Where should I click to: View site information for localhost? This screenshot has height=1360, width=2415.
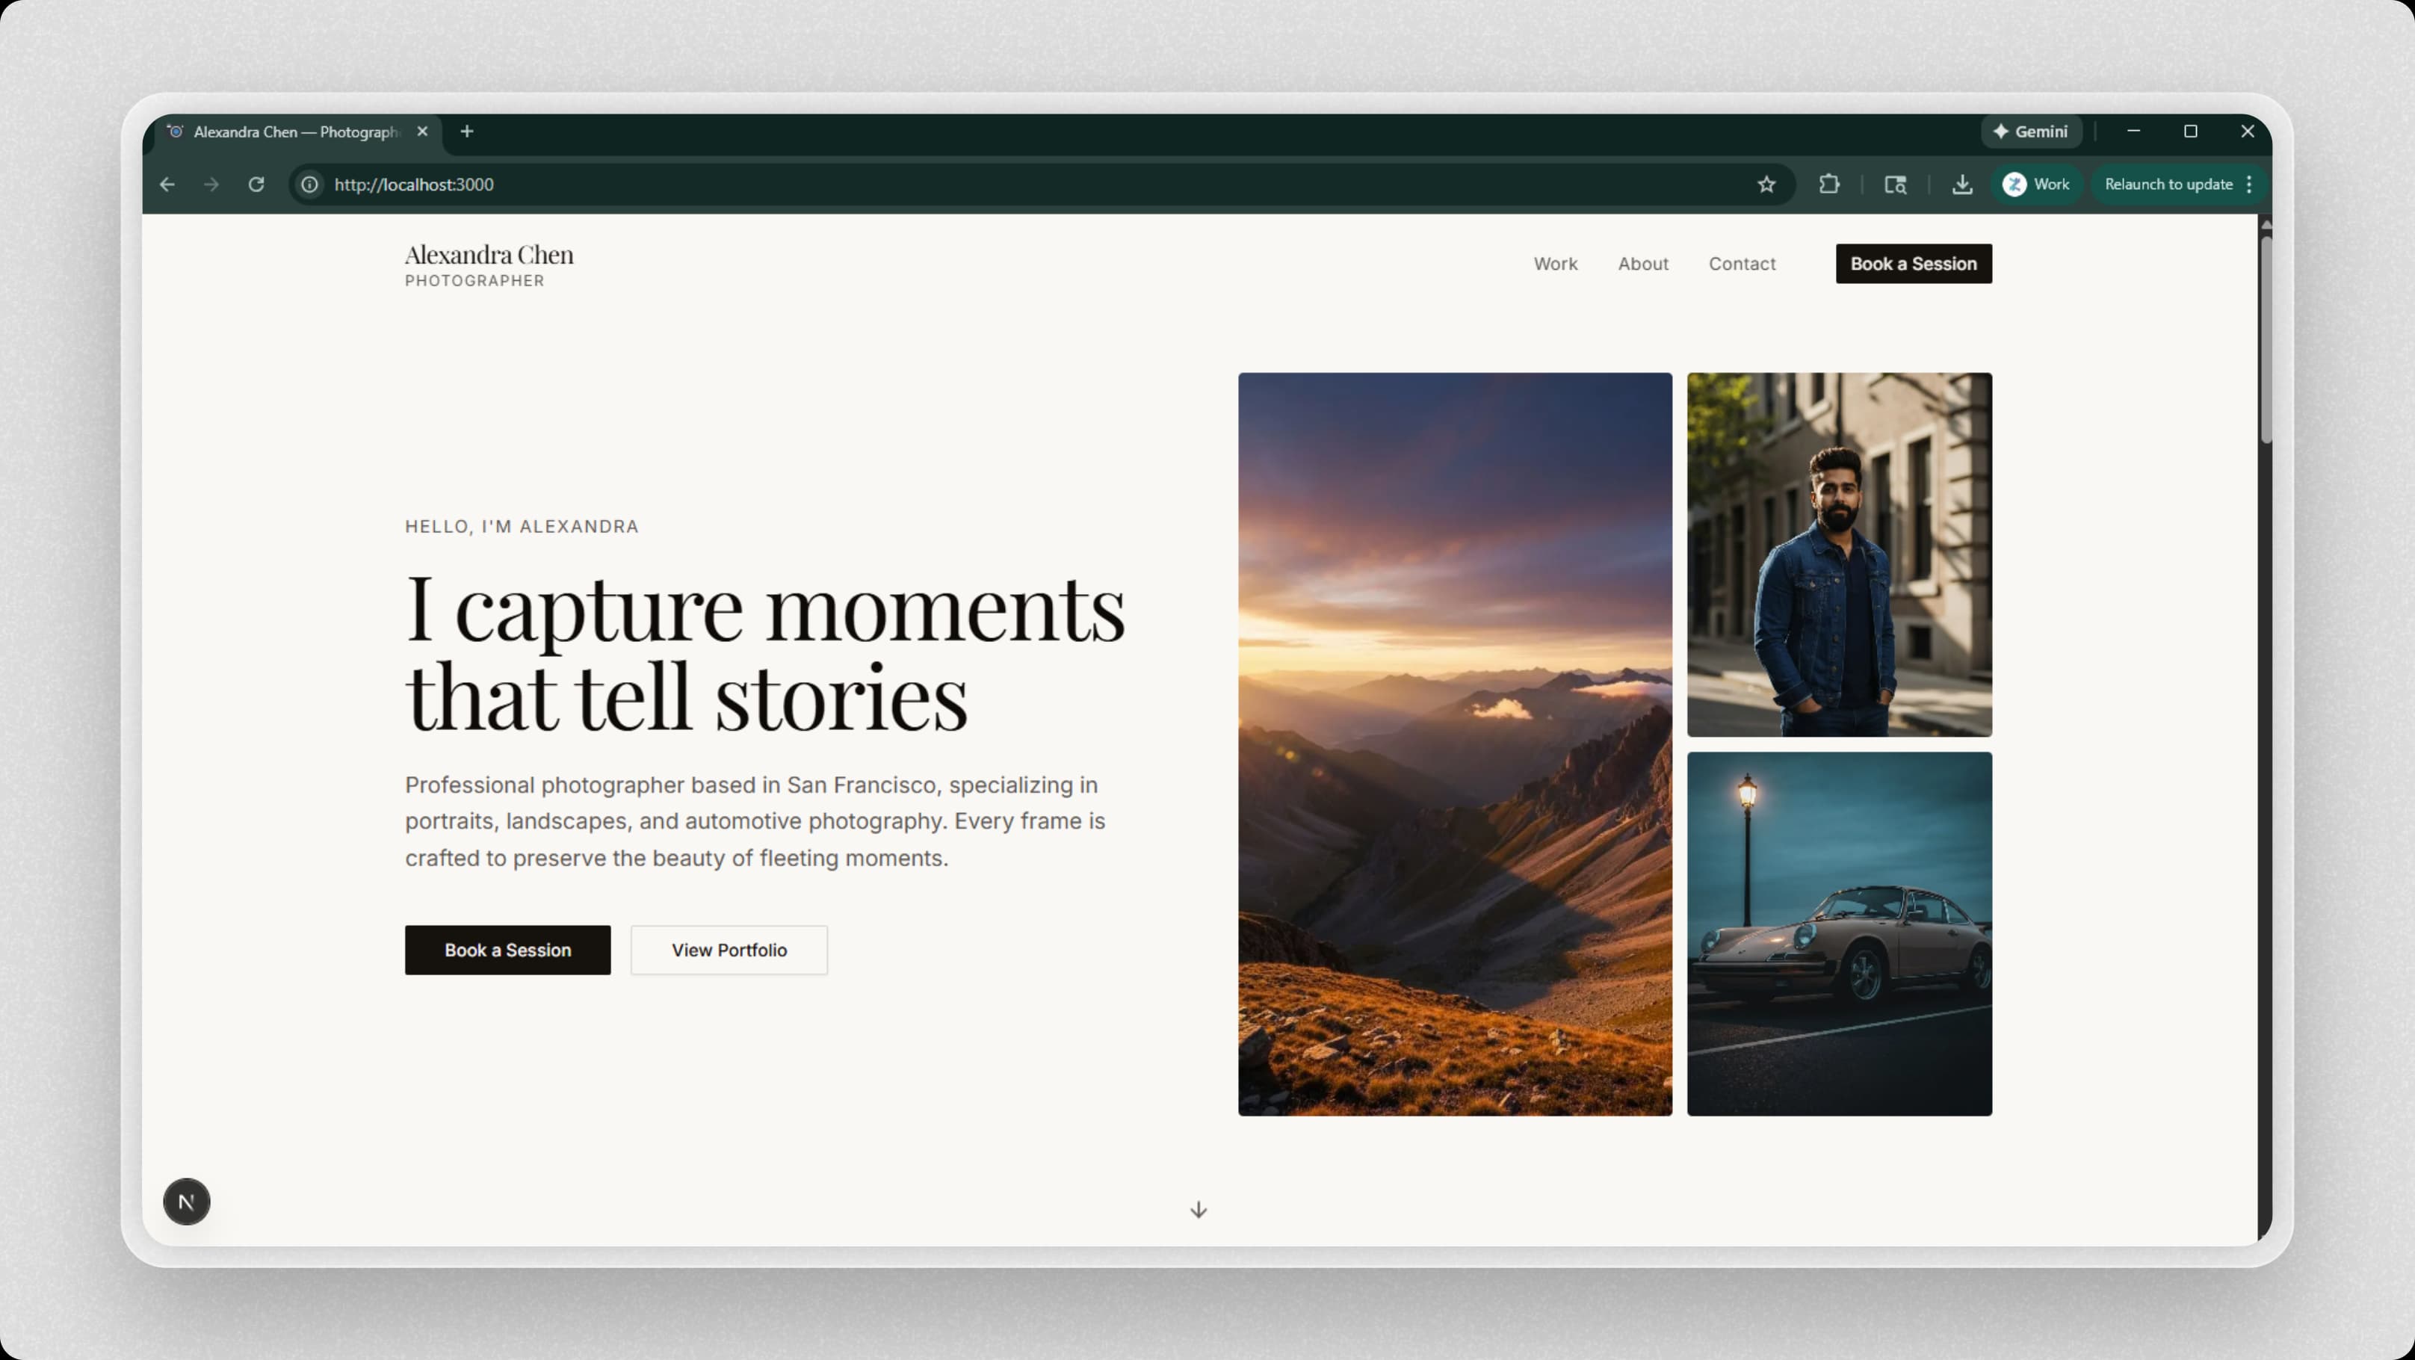point(309,184)
